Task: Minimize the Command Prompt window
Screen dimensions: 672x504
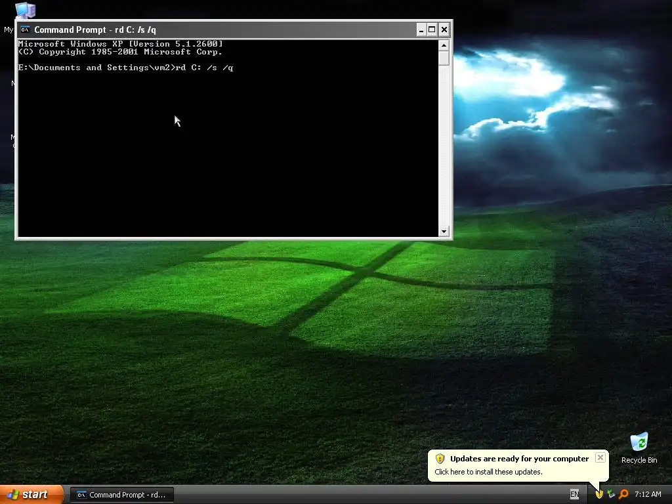Action: click(x=421, y=30)
